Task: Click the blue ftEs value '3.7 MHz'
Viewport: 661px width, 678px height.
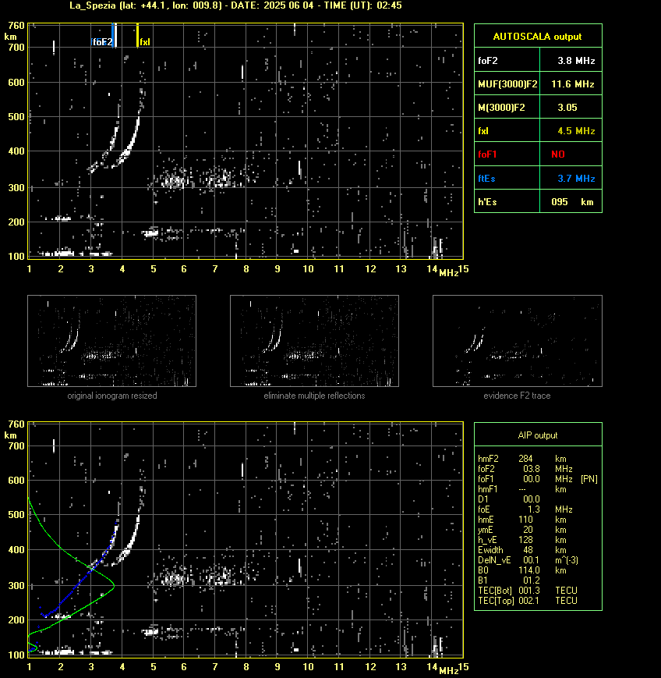Action: coord(576,178)
